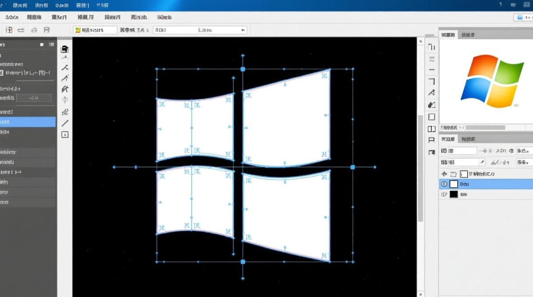Image resolution: width=533 pixels, height=297 pixels.
Task: Expand the second dropdown in the layers panel
Action: 462,162
